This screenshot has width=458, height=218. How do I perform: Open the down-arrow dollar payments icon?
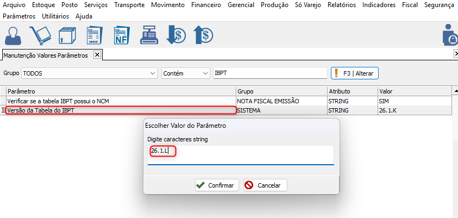176,35
